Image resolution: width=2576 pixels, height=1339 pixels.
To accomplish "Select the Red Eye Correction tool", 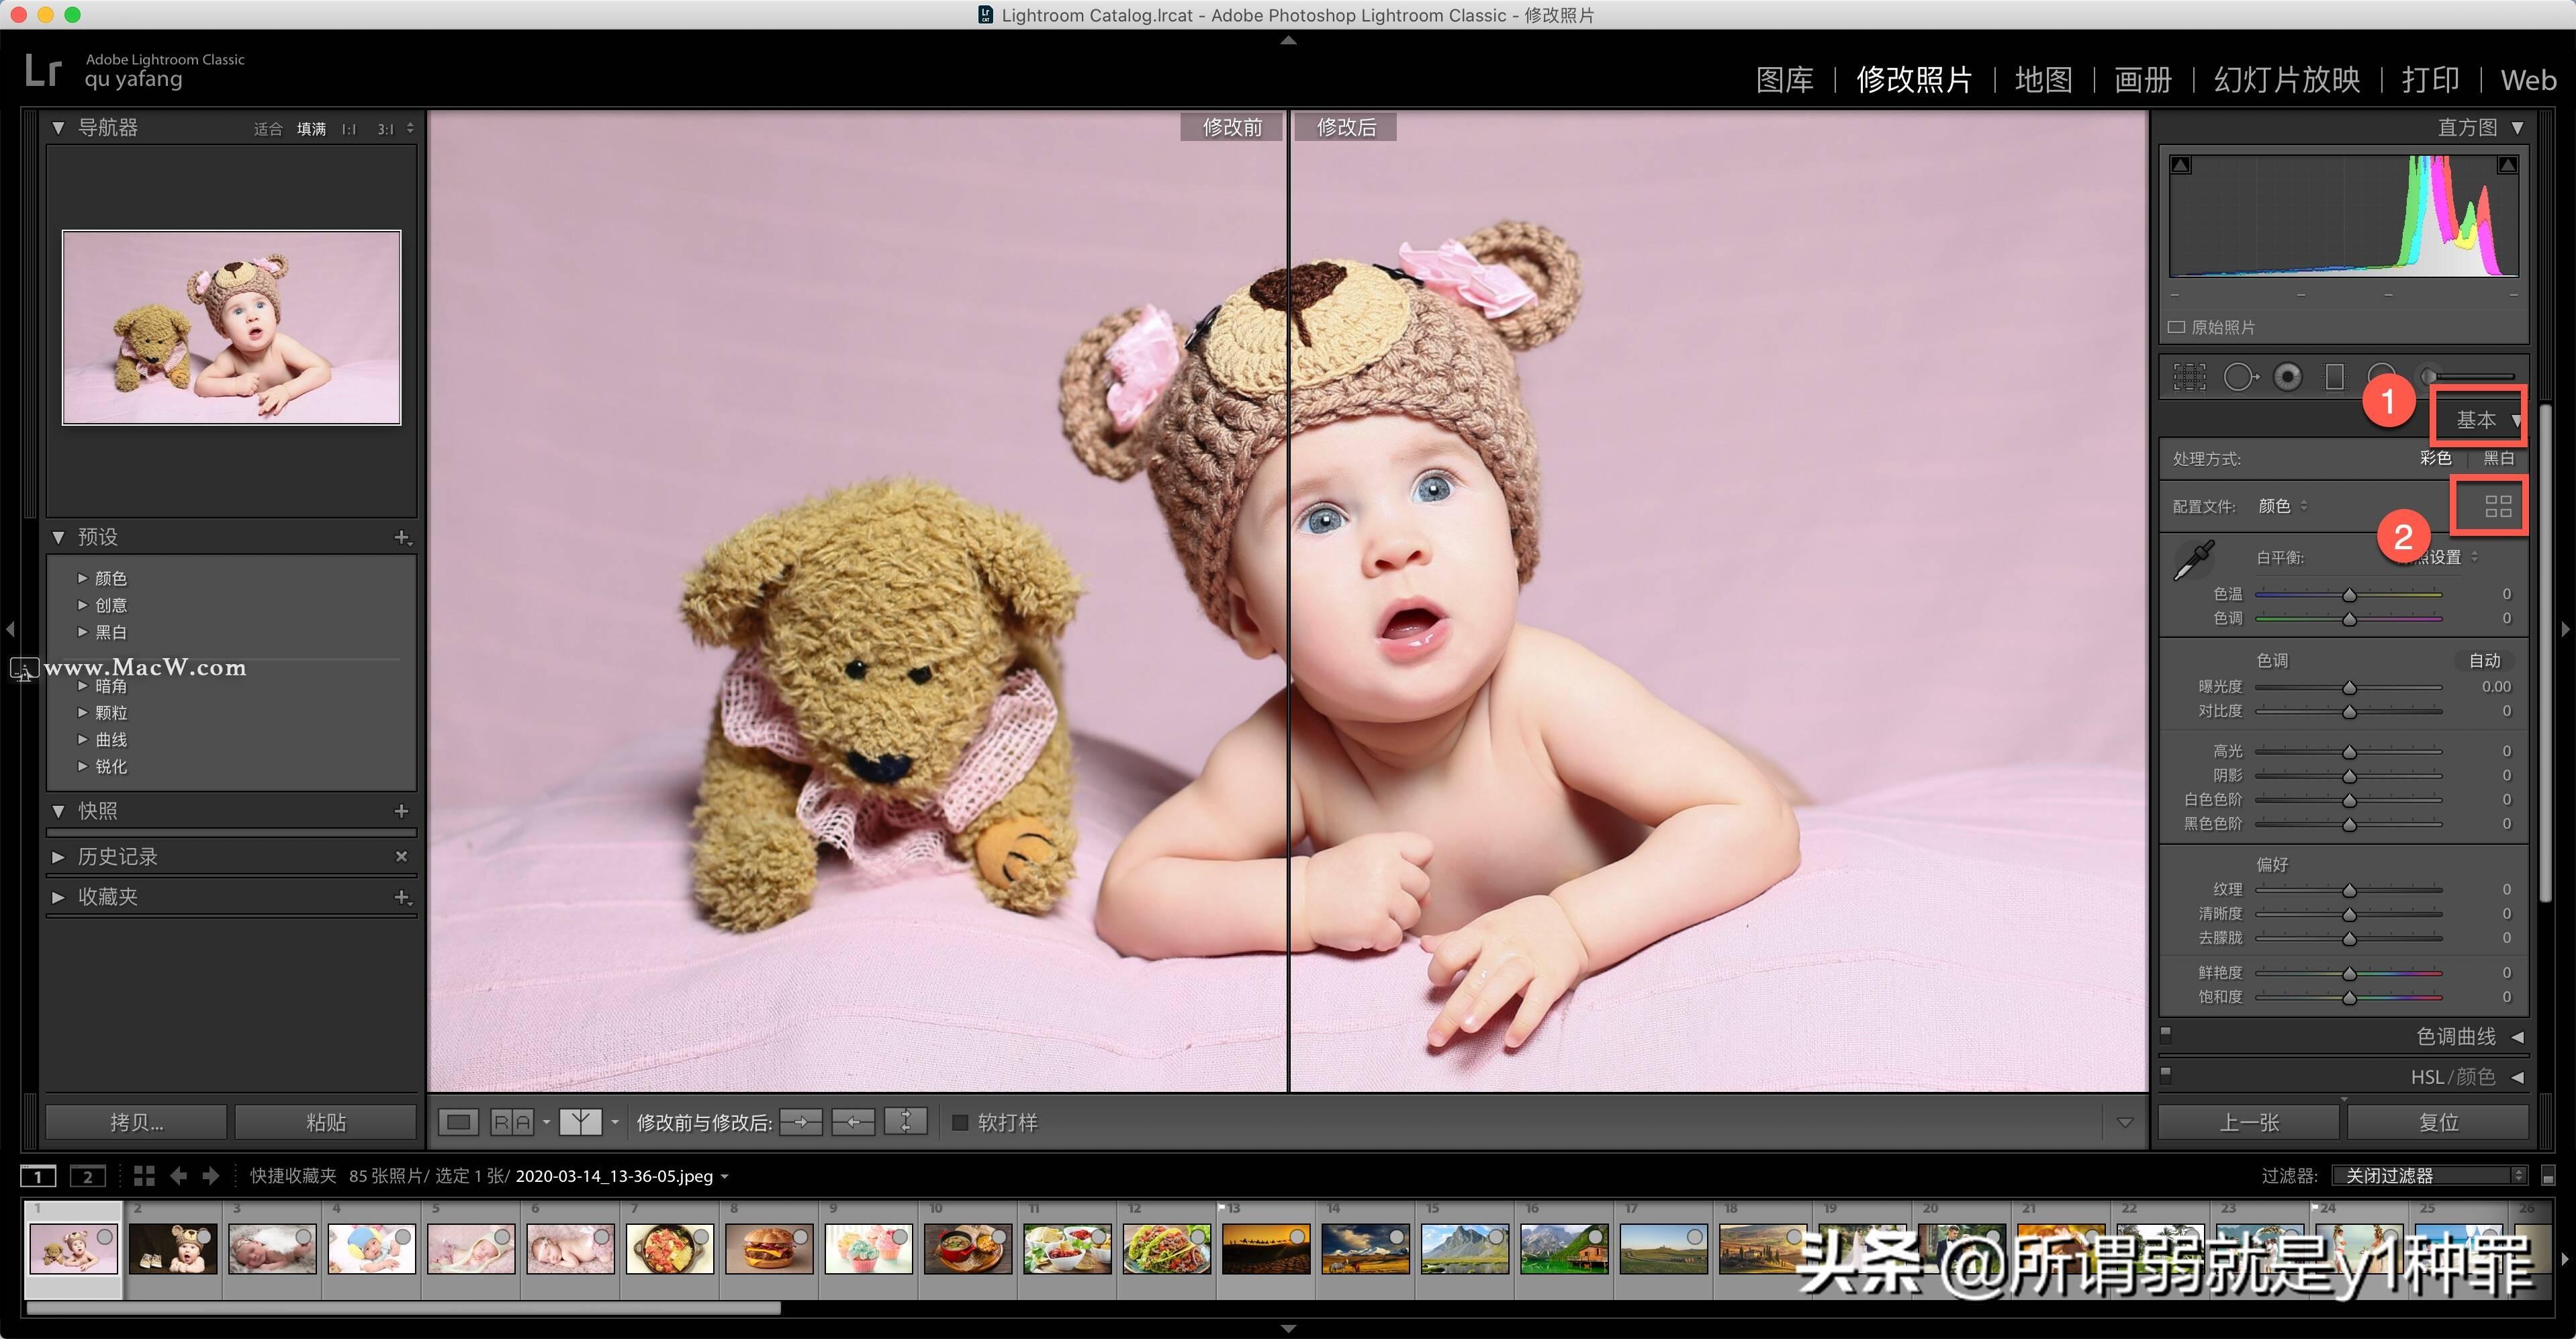I will coord(2288,377).
